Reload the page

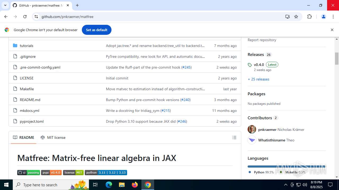pyautogui.click(x=25, y=17)
